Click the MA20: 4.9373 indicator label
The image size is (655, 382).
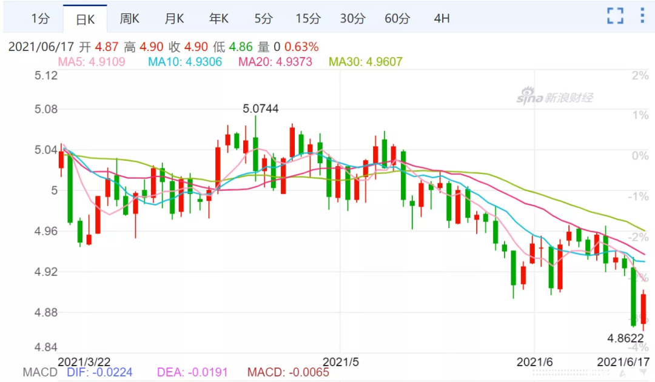tap(275, 62)
